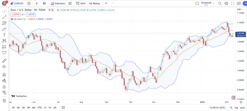Viewport: 247px width, 111px height.
Task: Add a symbol to compare
Action: pos(29,3)
